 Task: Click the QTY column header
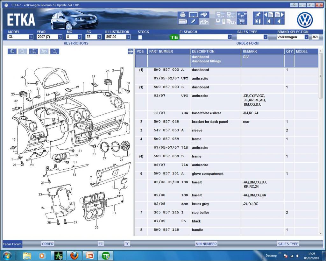289,52
